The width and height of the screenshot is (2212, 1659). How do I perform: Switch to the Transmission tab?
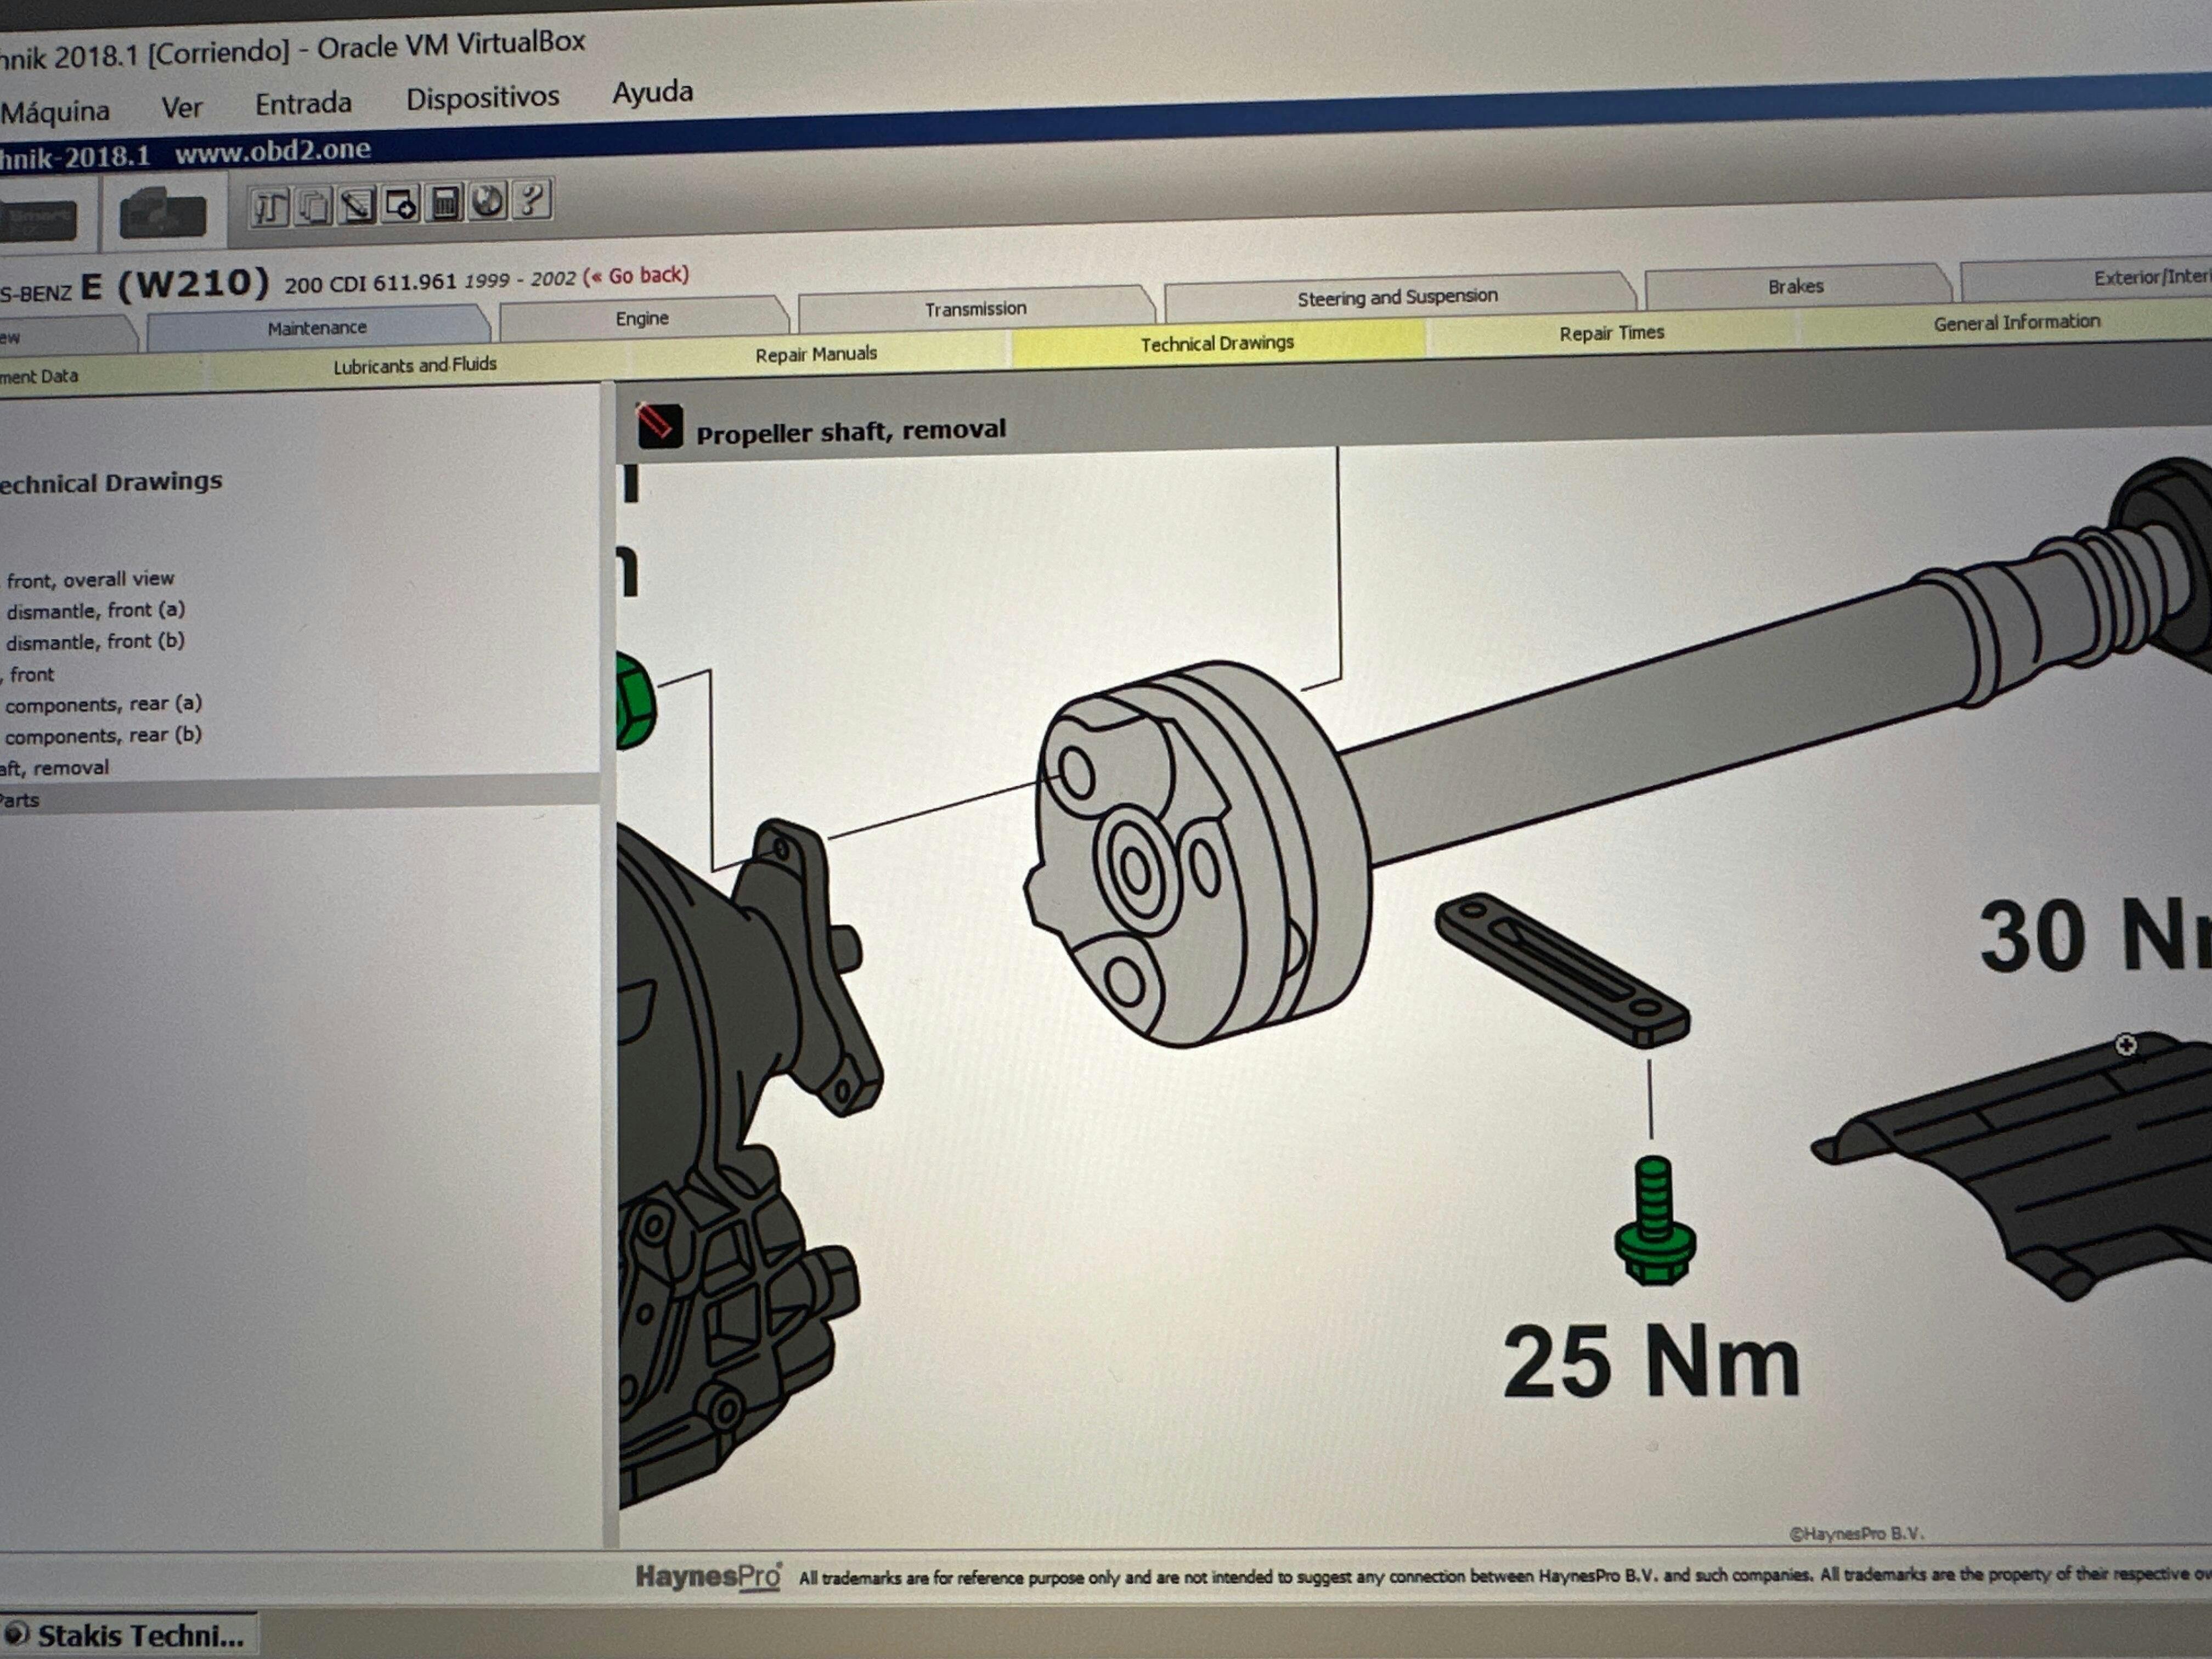coord(975,309)
